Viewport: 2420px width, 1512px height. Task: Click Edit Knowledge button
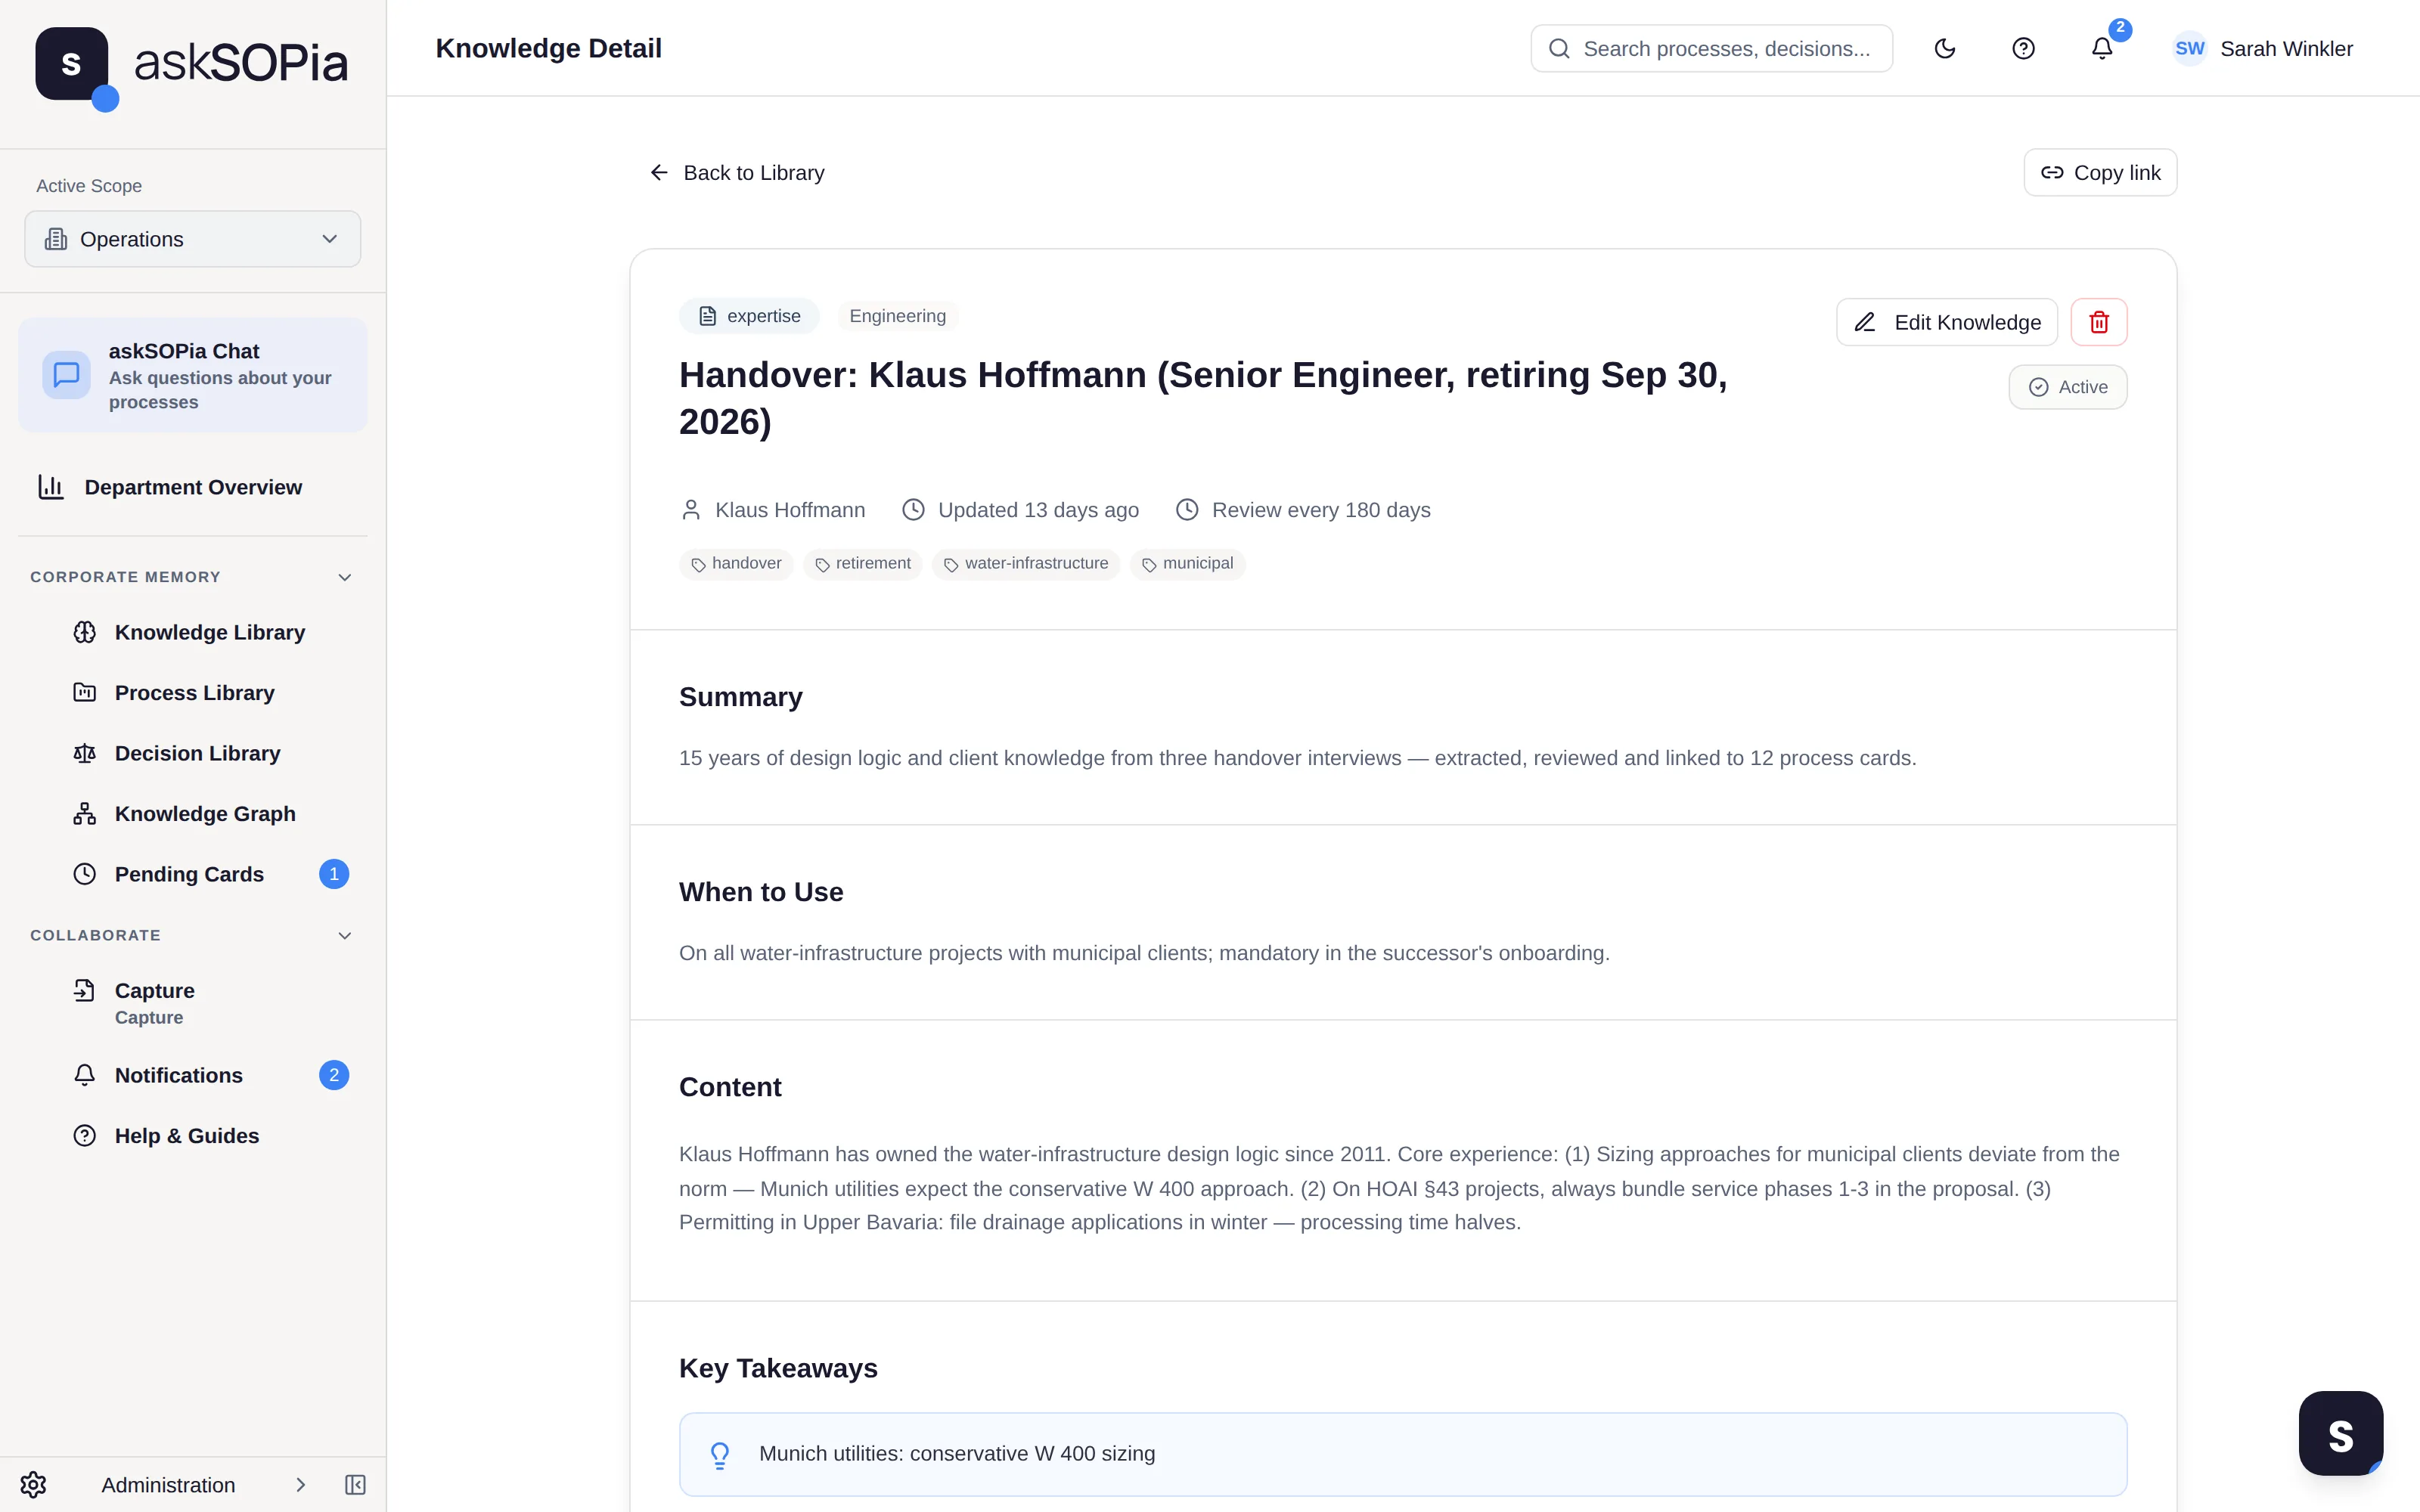pos(1946,322)
